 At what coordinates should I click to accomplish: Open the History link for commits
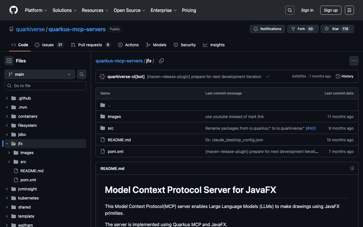pos(345,76)
